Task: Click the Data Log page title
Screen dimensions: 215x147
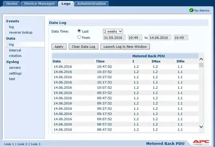Action: (58, 23)
